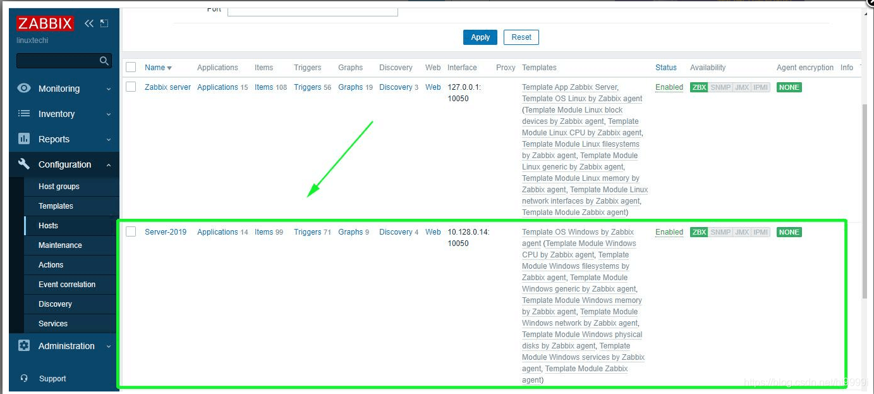
Task: Open Web scenarios for Zabbix server
Action: (433, 87)
